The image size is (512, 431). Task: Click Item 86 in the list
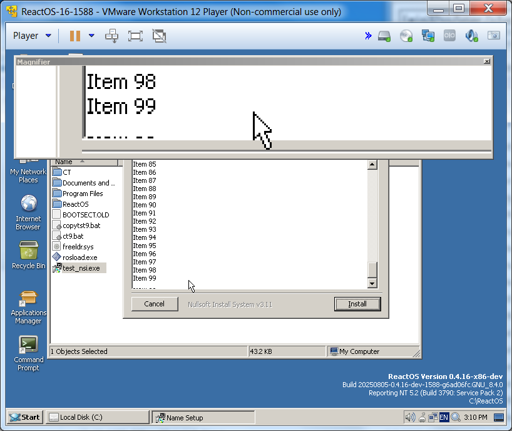tap(145, 172)
